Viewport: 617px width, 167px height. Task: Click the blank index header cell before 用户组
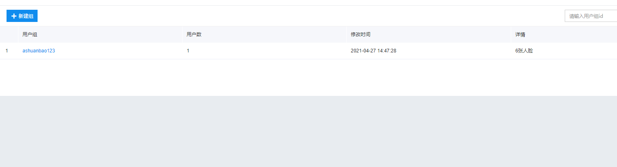click(9, 35)
